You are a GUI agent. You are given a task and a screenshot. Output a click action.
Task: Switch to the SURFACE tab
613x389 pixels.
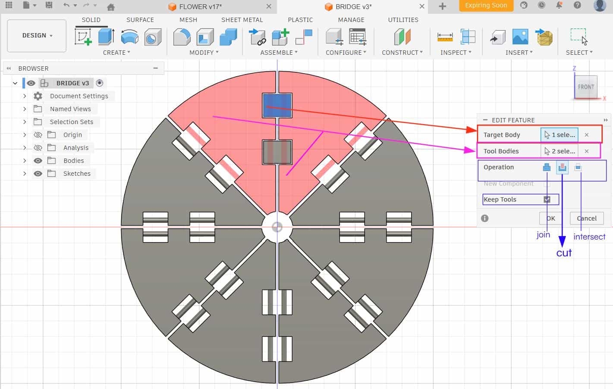140,20
